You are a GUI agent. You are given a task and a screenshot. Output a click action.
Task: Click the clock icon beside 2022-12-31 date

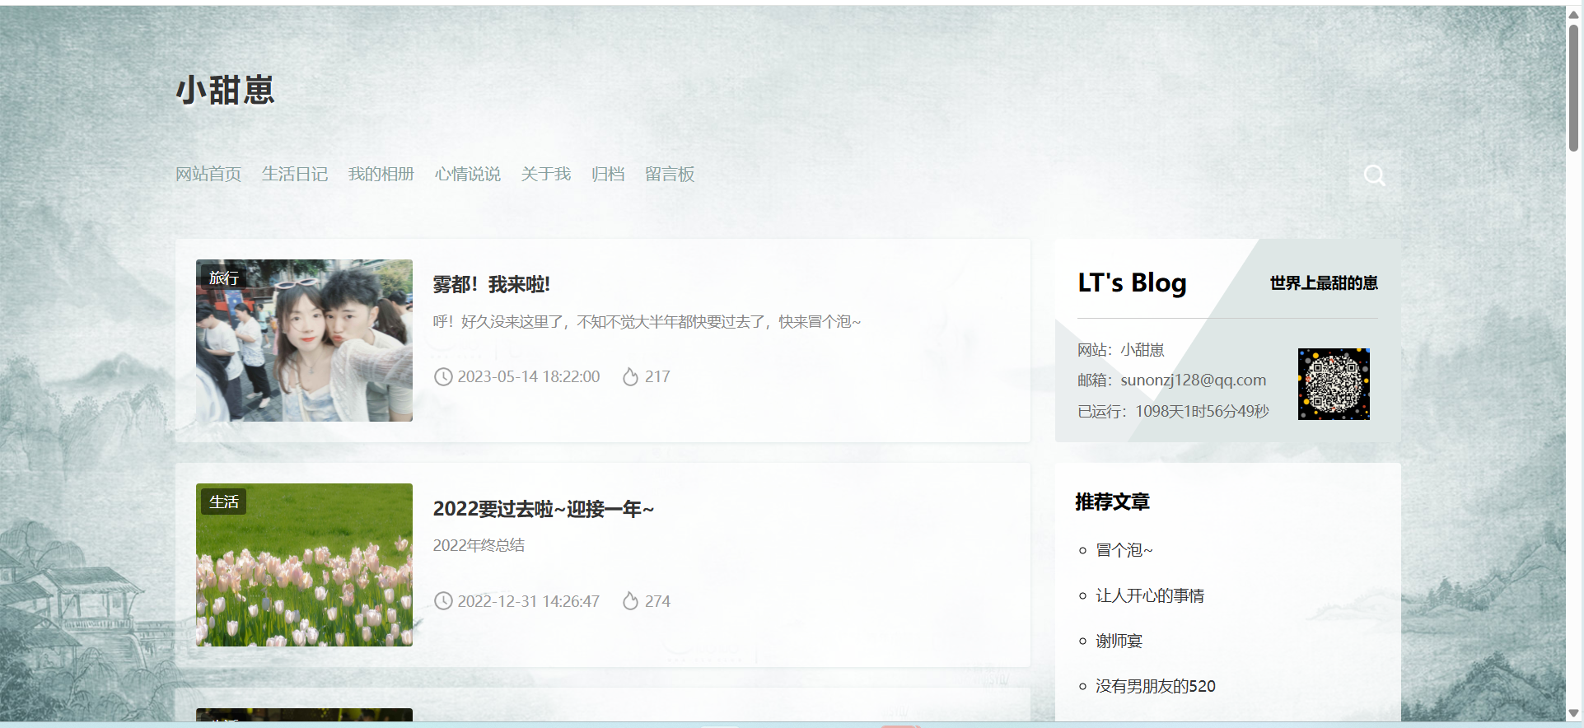(x=443, y=601)
